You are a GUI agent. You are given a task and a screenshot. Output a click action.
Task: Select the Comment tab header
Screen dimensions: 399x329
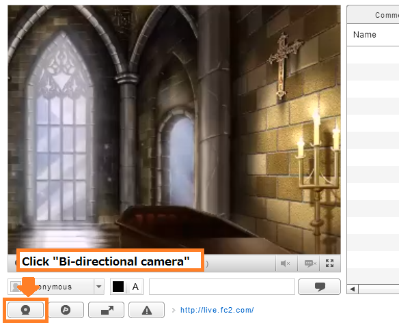point(387,15)
